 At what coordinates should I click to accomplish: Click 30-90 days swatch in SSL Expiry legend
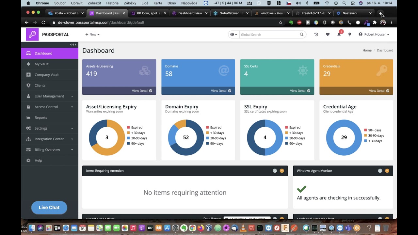click(x=287, y=138)
